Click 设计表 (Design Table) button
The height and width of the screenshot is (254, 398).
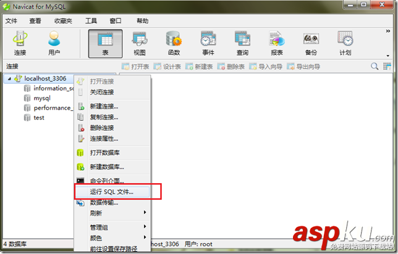(167, 67)
